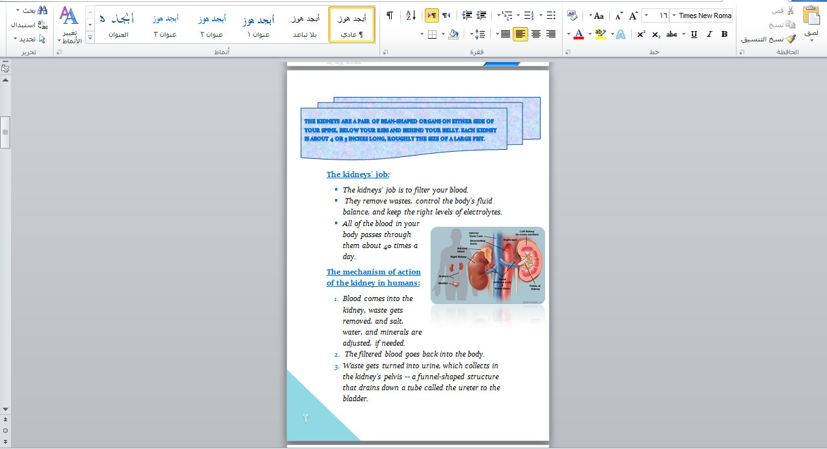Click the Cut scissors icon

790,10
